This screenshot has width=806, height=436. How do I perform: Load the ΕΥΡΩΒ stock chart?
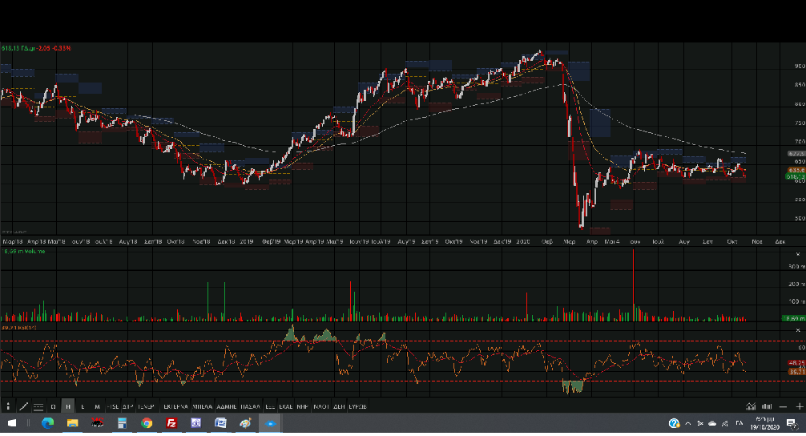[358, 406]
